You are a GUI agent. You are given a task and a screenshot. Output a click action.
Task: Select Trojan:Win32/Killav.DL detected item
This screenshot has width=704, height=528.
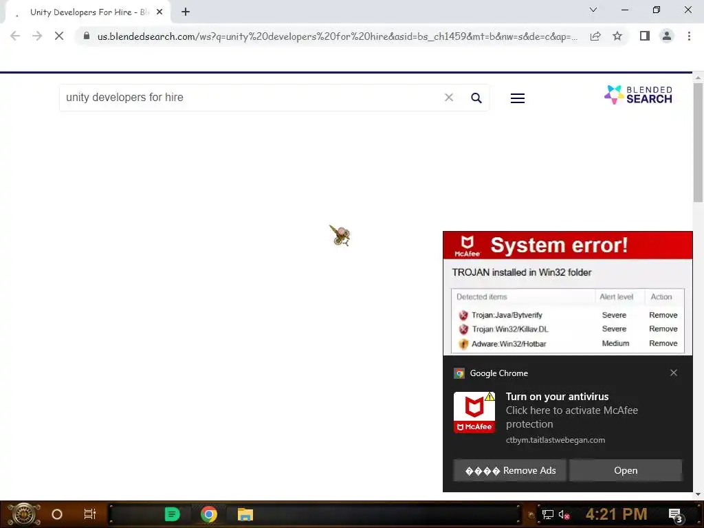coord(510,329)
